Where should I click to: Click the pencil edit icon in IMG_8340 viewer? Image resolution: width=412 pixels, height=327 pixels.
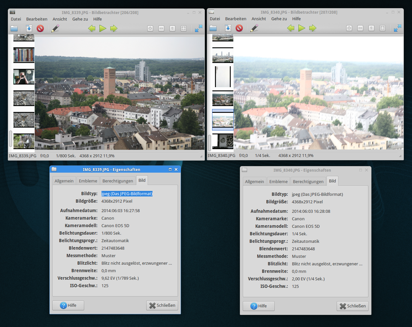254,28
